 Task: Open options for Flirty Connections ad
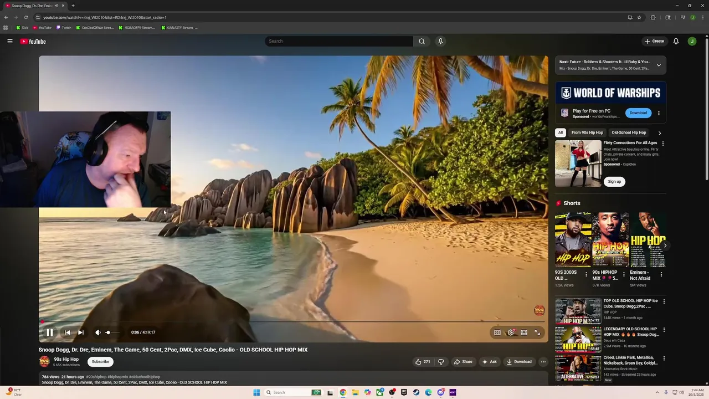coord(663,144)
